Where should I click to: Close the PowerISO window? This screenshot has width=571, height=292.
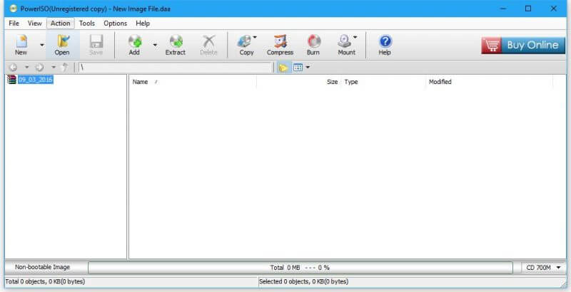click(x=554, y=9)
